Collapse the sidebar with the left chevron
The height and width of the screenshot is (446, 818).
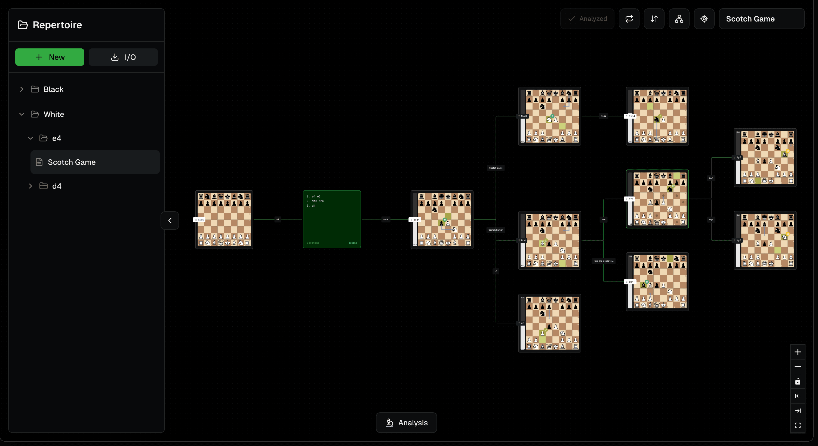pyautogui.click(x=170, y=220)
